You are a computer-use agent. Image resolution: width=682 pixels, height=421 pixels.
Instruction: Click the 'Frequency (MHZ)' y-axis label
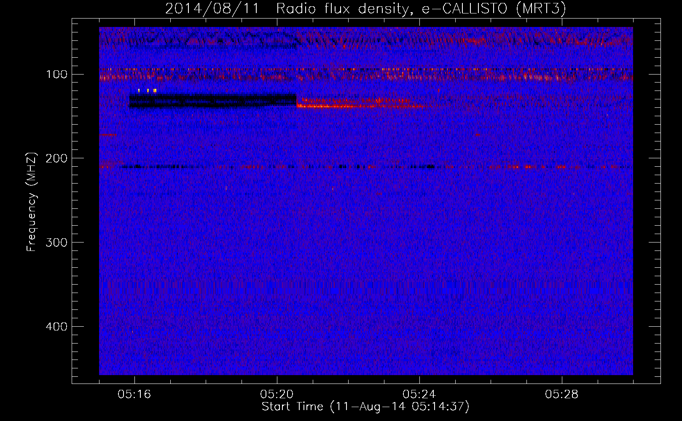(32, 202)
